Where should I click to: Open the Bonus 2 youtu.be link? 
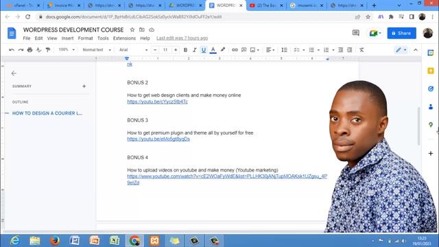coord(157,102)
